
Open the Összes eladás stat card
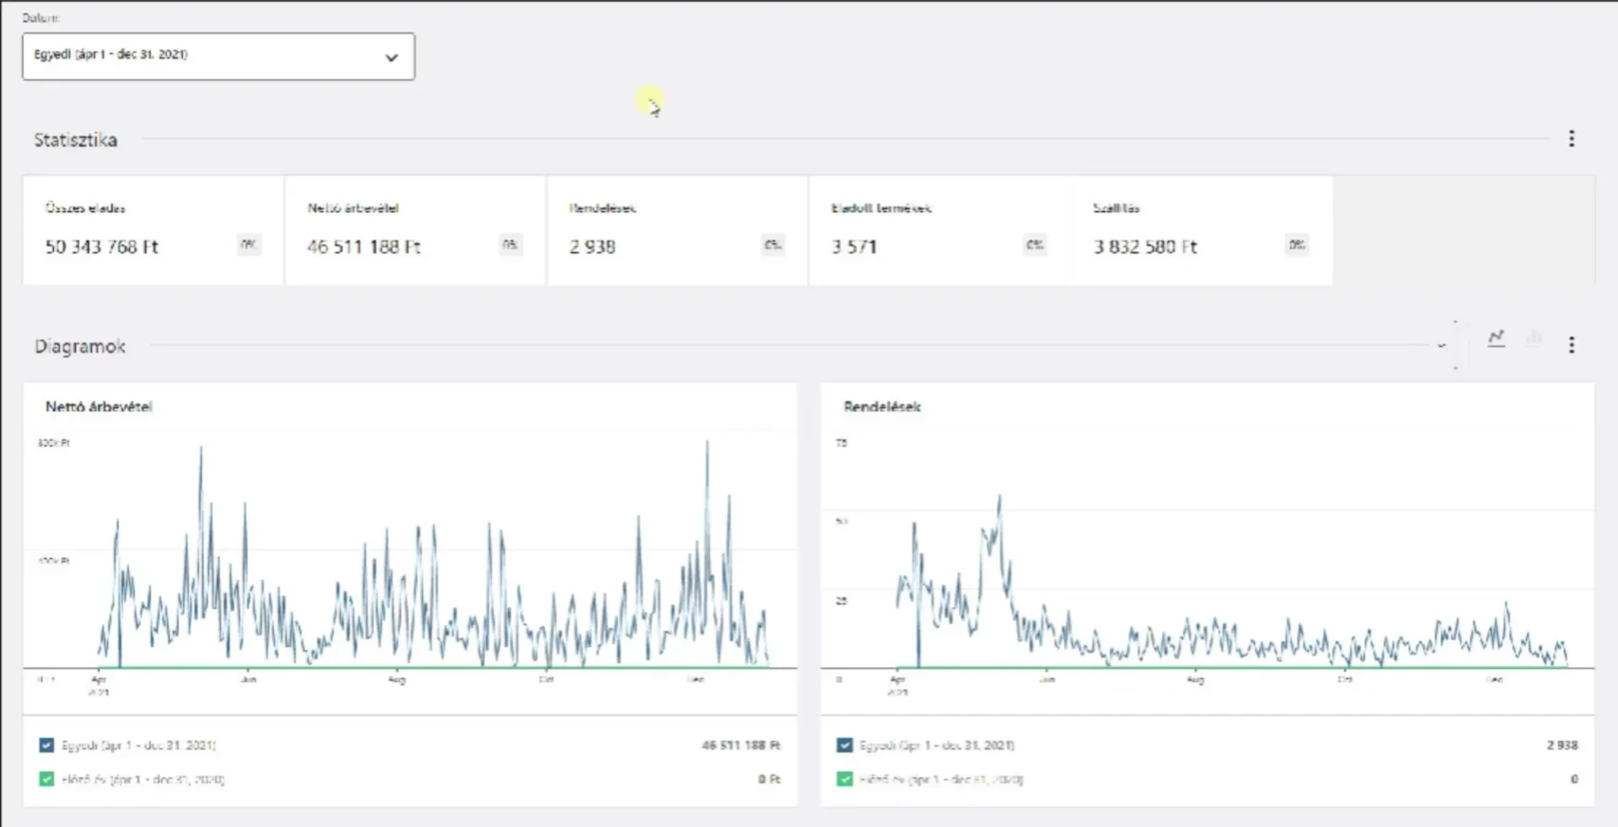[x=153, y=230]
